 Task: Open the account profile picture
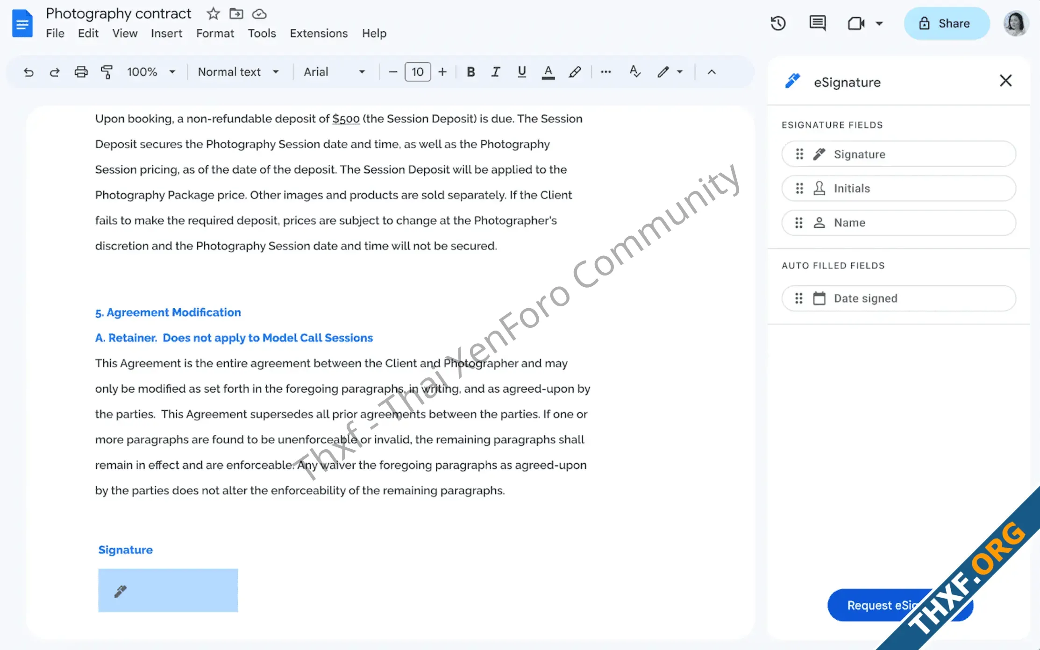(x=1016, y=23)
